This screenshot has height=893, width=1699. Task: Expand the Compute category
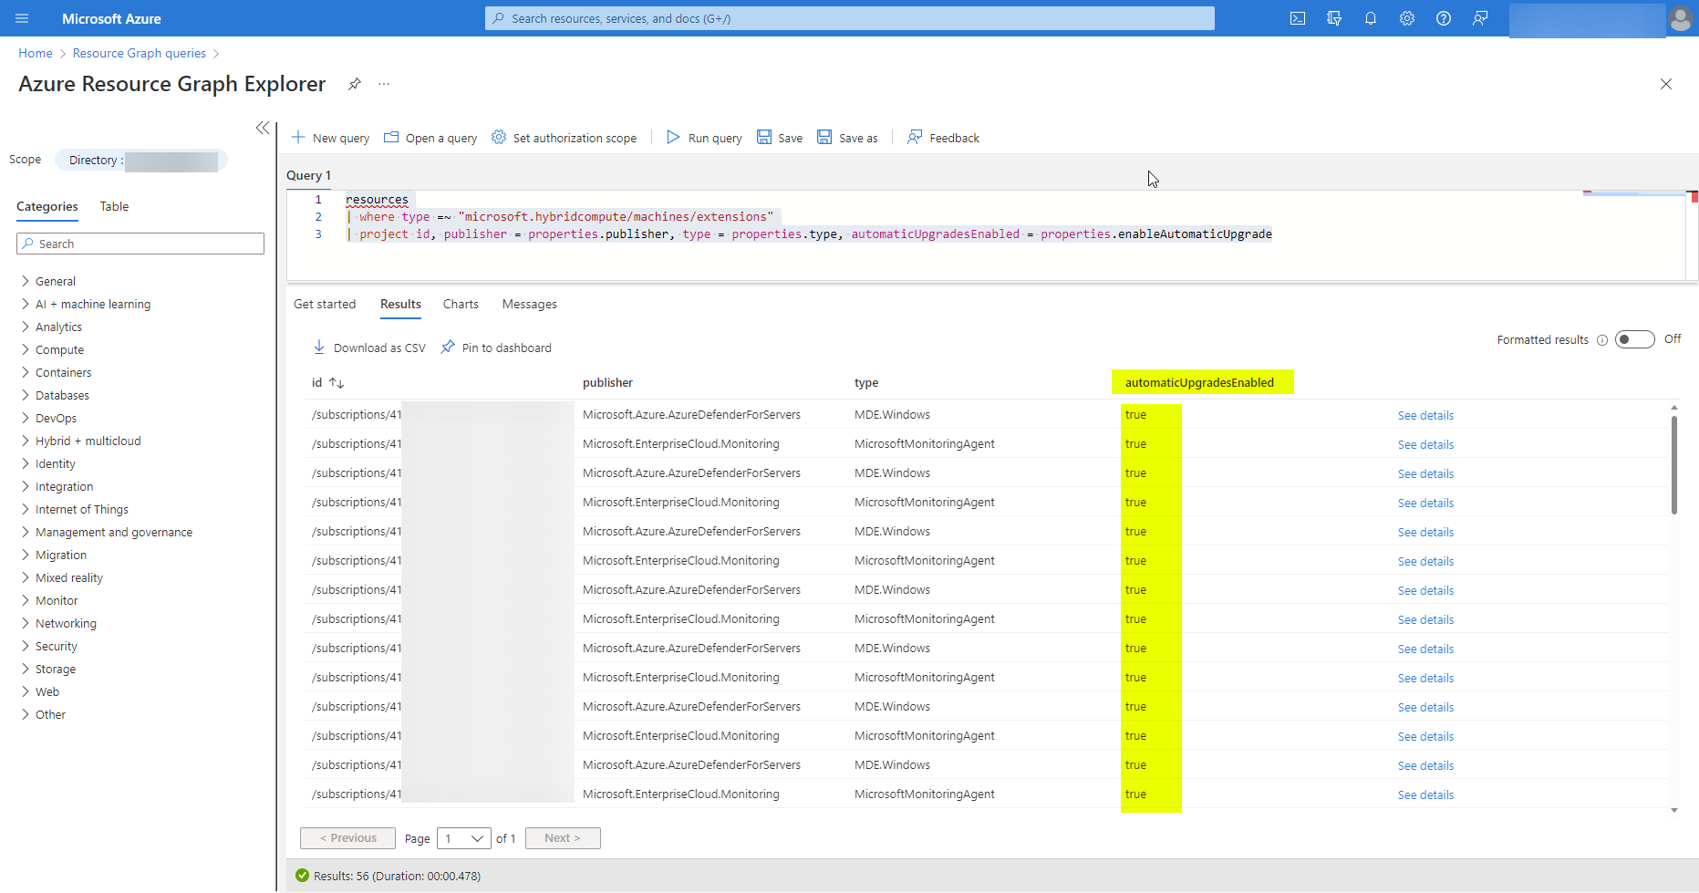click(x=26, y=349)
